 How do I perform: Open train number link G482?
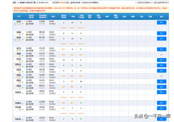[18, 103]
